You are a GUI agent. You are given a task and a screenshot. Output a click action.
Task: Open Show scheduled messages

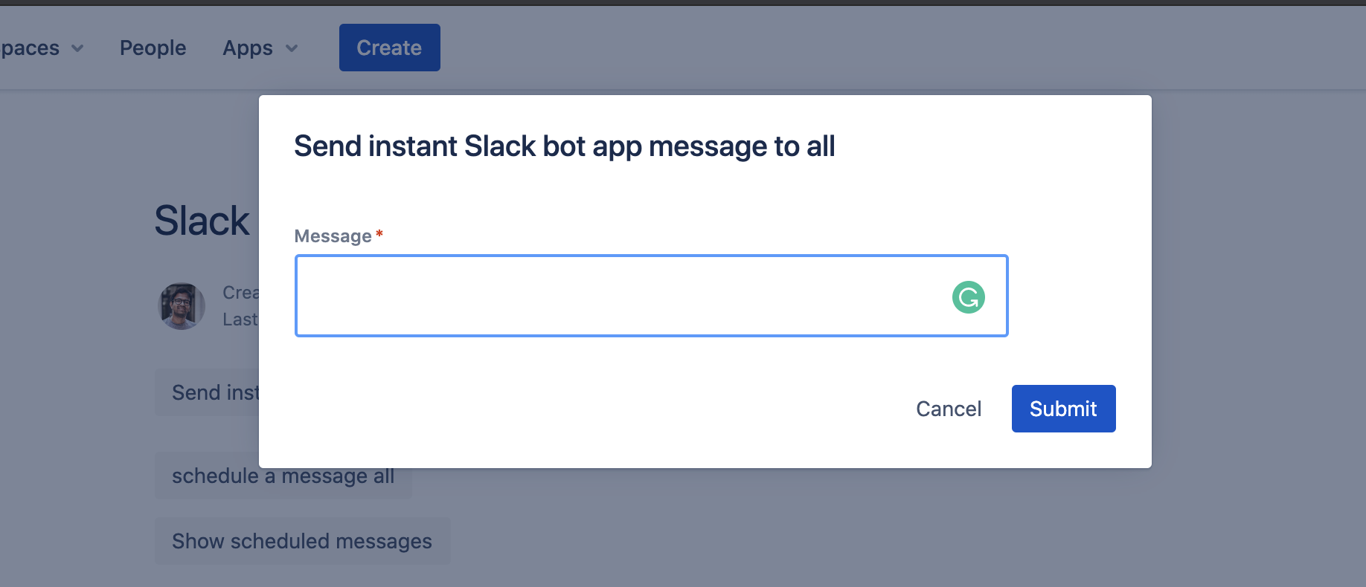click(302, 541)
